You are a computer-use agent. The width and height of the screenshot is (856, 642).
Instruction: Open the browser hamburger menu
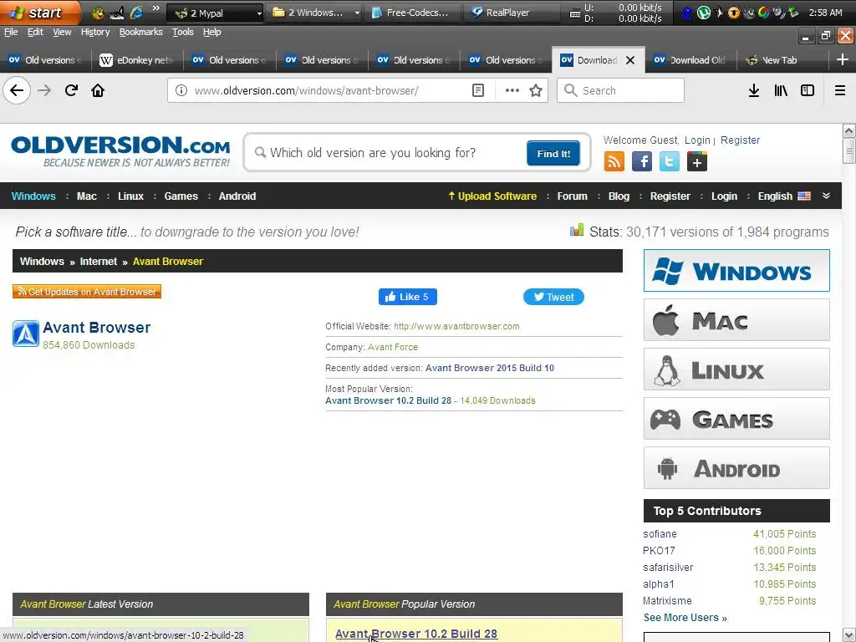839,90
